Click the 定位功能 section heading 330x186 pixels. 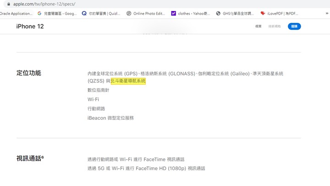29,73
